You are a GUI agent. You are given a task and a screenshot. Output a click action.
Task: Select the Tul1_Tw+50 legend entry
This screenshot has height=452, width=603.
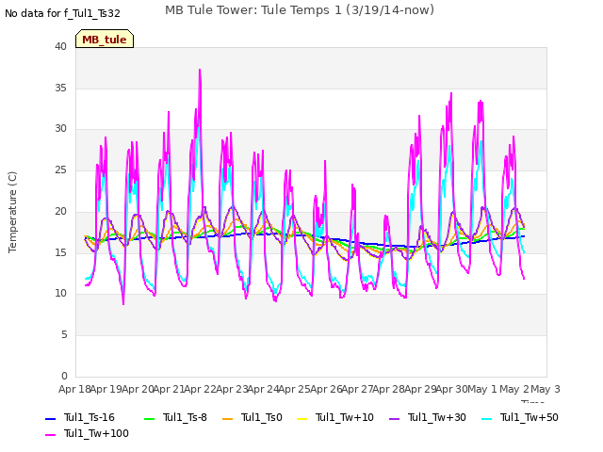[x=520, y=417]
